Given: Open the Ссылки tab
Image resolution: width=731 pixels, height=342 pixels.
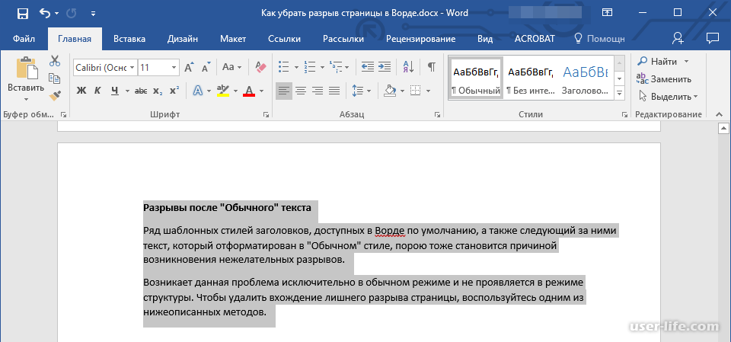Looking at the screenshot, I should click(x=284, y=39).
